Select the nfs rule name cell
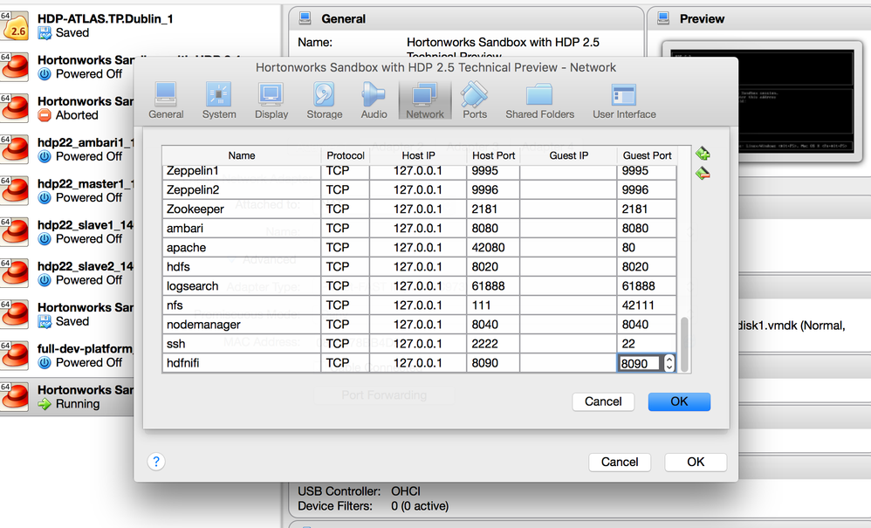871x528 pixels. click(x=241, y=305)
